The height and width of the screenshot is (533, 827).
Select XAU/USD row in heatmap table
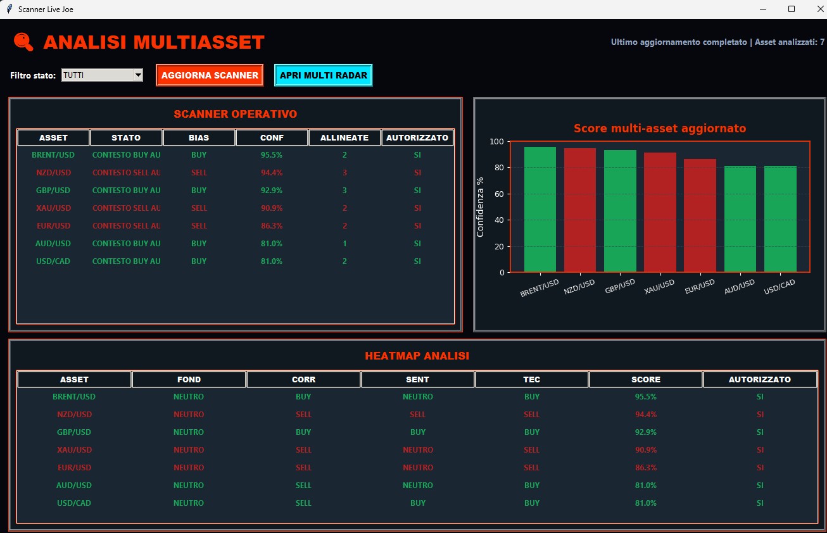[417, 449]
